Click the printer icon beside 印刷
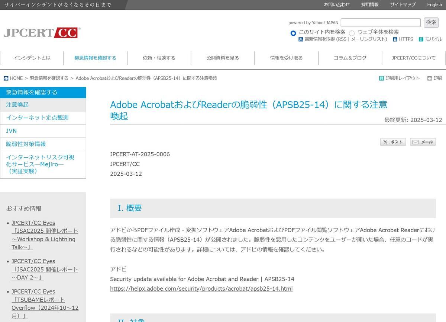Viewport: 446px width, 322px height. point(430,78)
